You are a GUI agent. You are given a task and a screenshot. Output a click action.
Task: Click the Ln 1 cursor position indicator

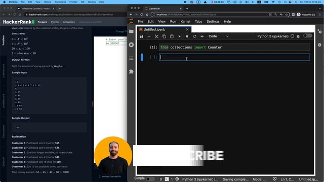[x=288, y=179]
